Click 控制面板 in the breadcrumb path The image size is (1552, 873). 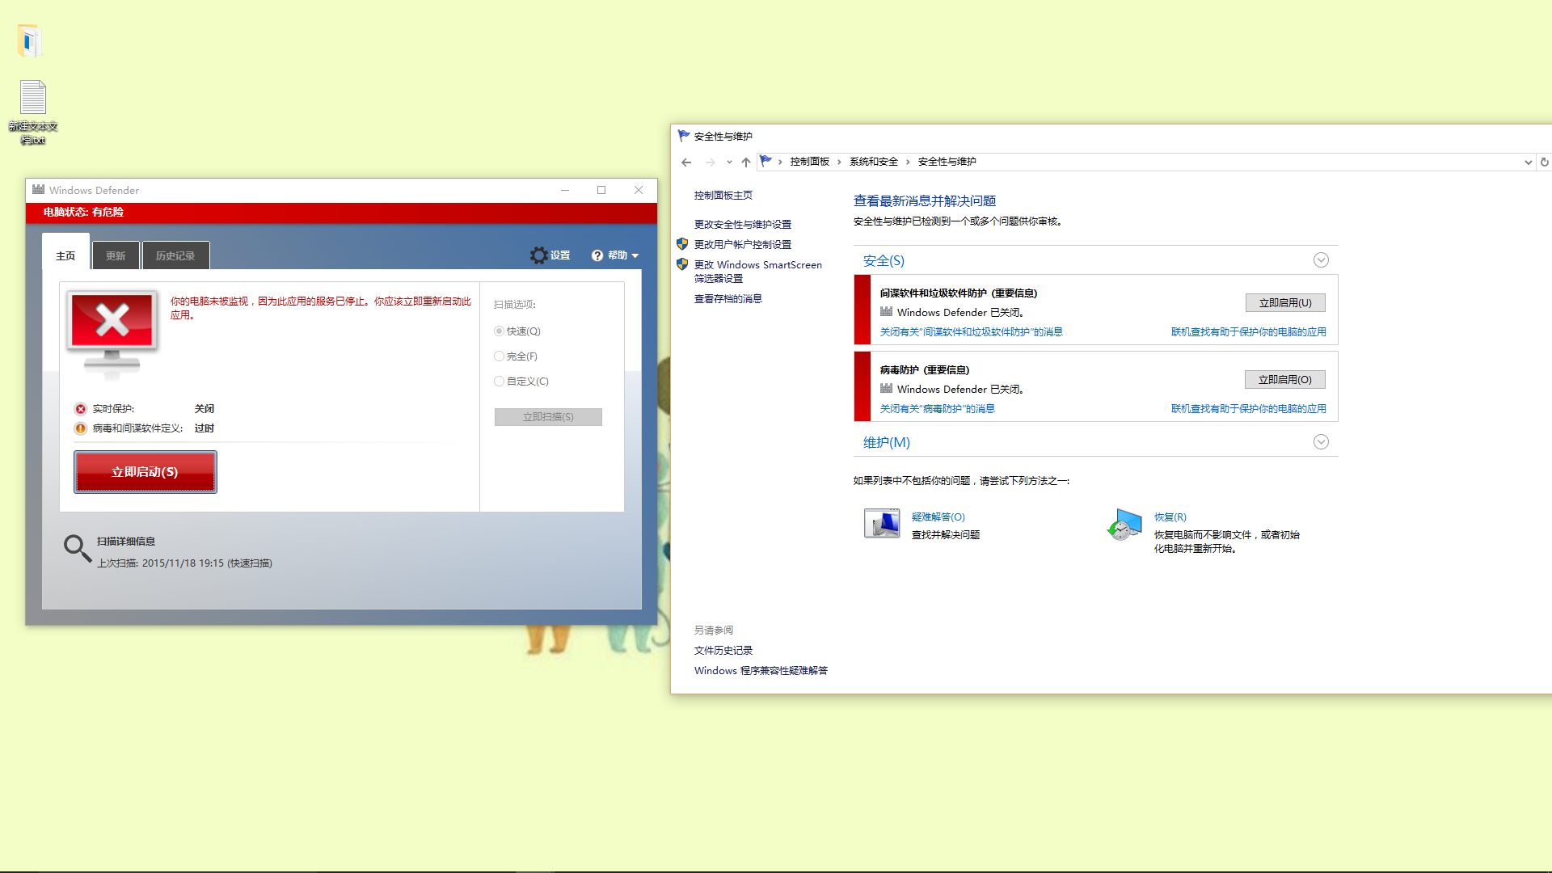click(810, 162)
